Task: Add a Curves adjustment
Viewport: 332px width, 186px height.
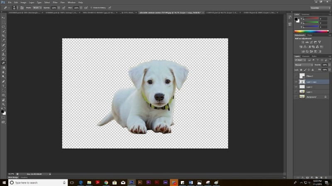Action: (x=311, y=42)
